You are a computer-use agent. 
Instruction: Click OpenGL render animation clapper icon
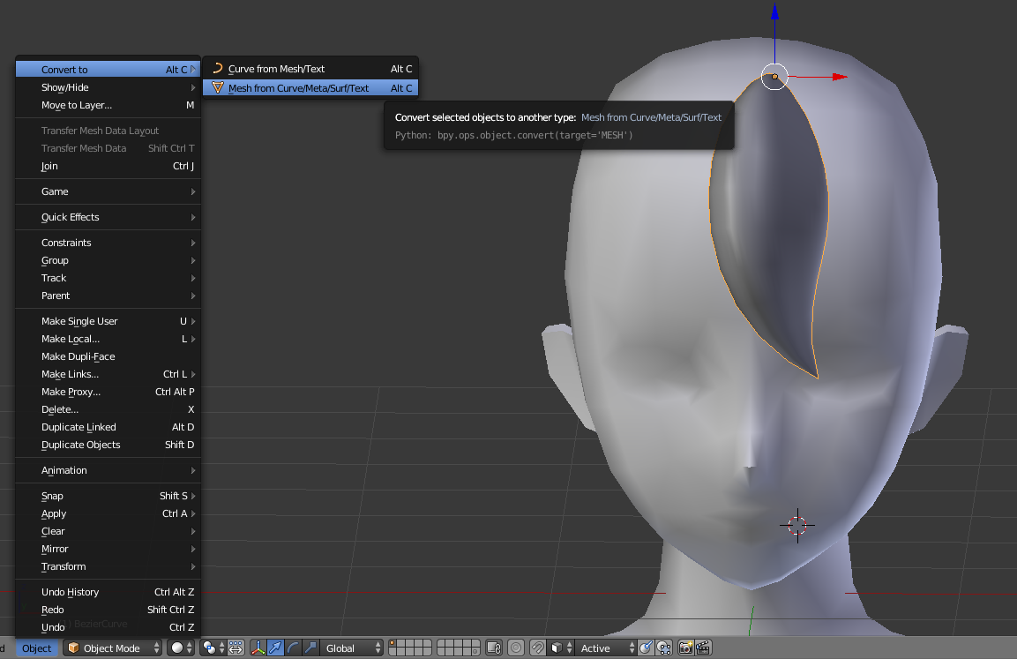(704, 648)
